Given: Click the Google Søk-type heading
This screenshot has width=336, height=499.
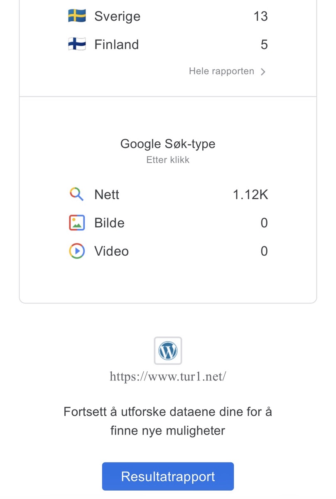Looking at the screenshot, I should coord(168,144).
